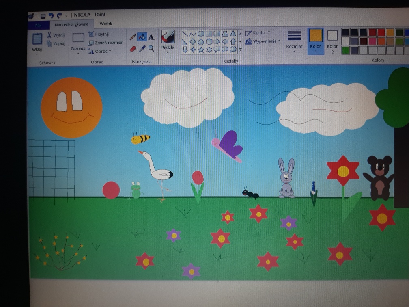
Task: Click the Save icon in the title bar
Action: click(43, 16)
